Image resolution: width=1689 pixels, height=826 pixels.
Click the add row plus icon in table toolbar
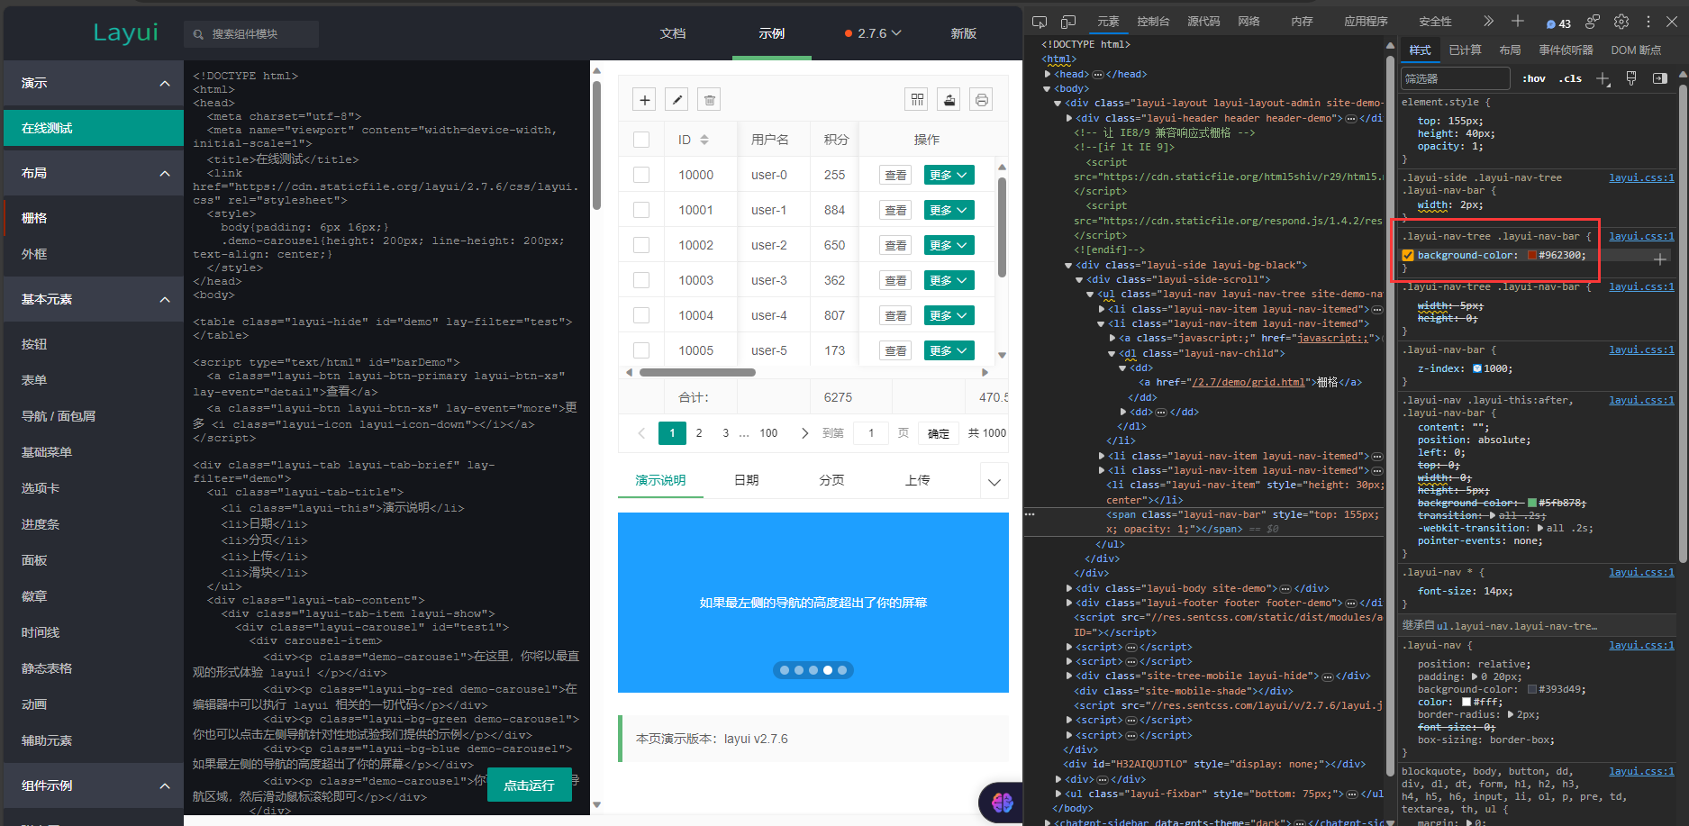coord(645,100)
